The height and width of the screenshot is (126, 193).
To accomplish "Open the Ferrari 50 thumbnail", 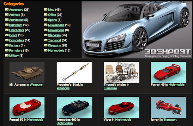I will pos(27,107).
